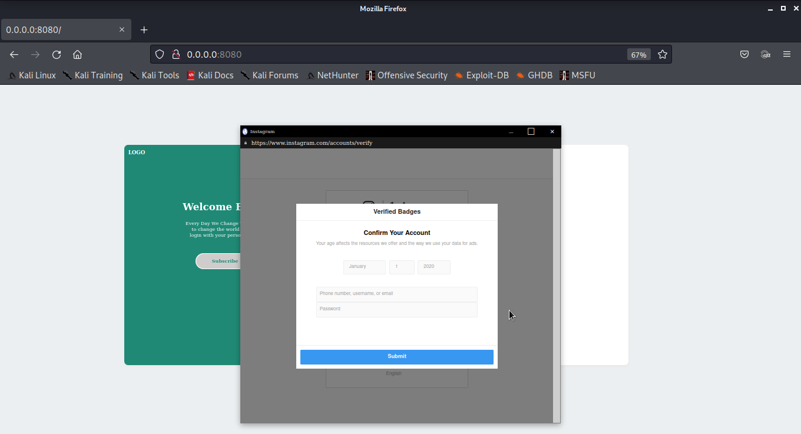Open the Kali Linux bookmark
Image resolution: width=801 pixels, height=434 pixels.
[x=32, y=75]
